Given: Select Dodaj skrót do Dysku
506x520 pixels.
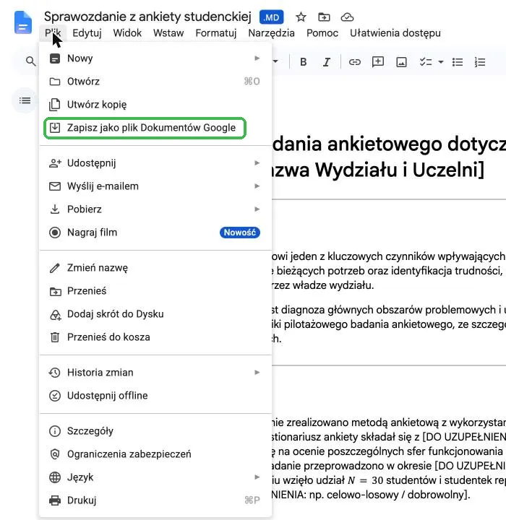Looking at the screenshot, I should point(155,314).
